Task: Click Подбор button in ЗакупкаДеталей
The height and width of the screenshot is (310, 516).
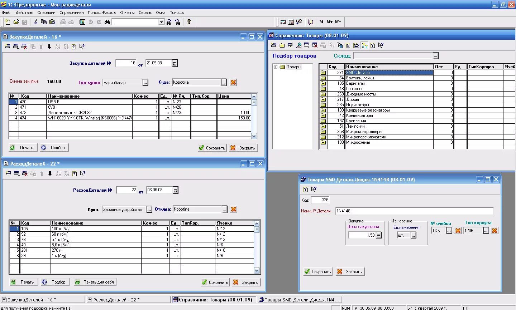Action: [54, 148]
